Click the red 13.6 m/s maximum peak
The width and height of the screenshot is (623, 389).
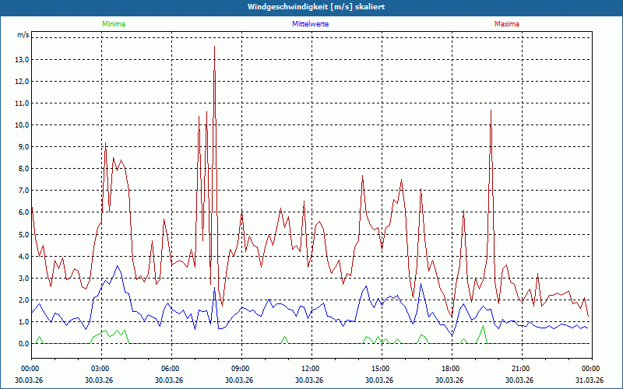[215, 47]
